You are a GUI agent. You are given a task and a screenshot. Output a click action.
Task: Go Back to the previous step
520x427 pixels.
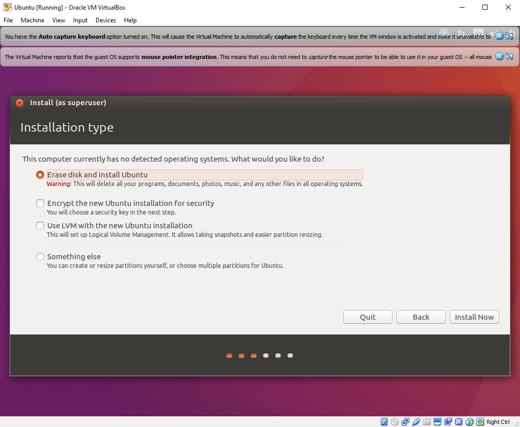tap(421, 317)
